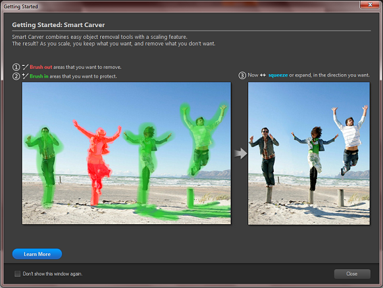Click the Close button at bottom
Screen dimensions: 383x288
(352, 274)
